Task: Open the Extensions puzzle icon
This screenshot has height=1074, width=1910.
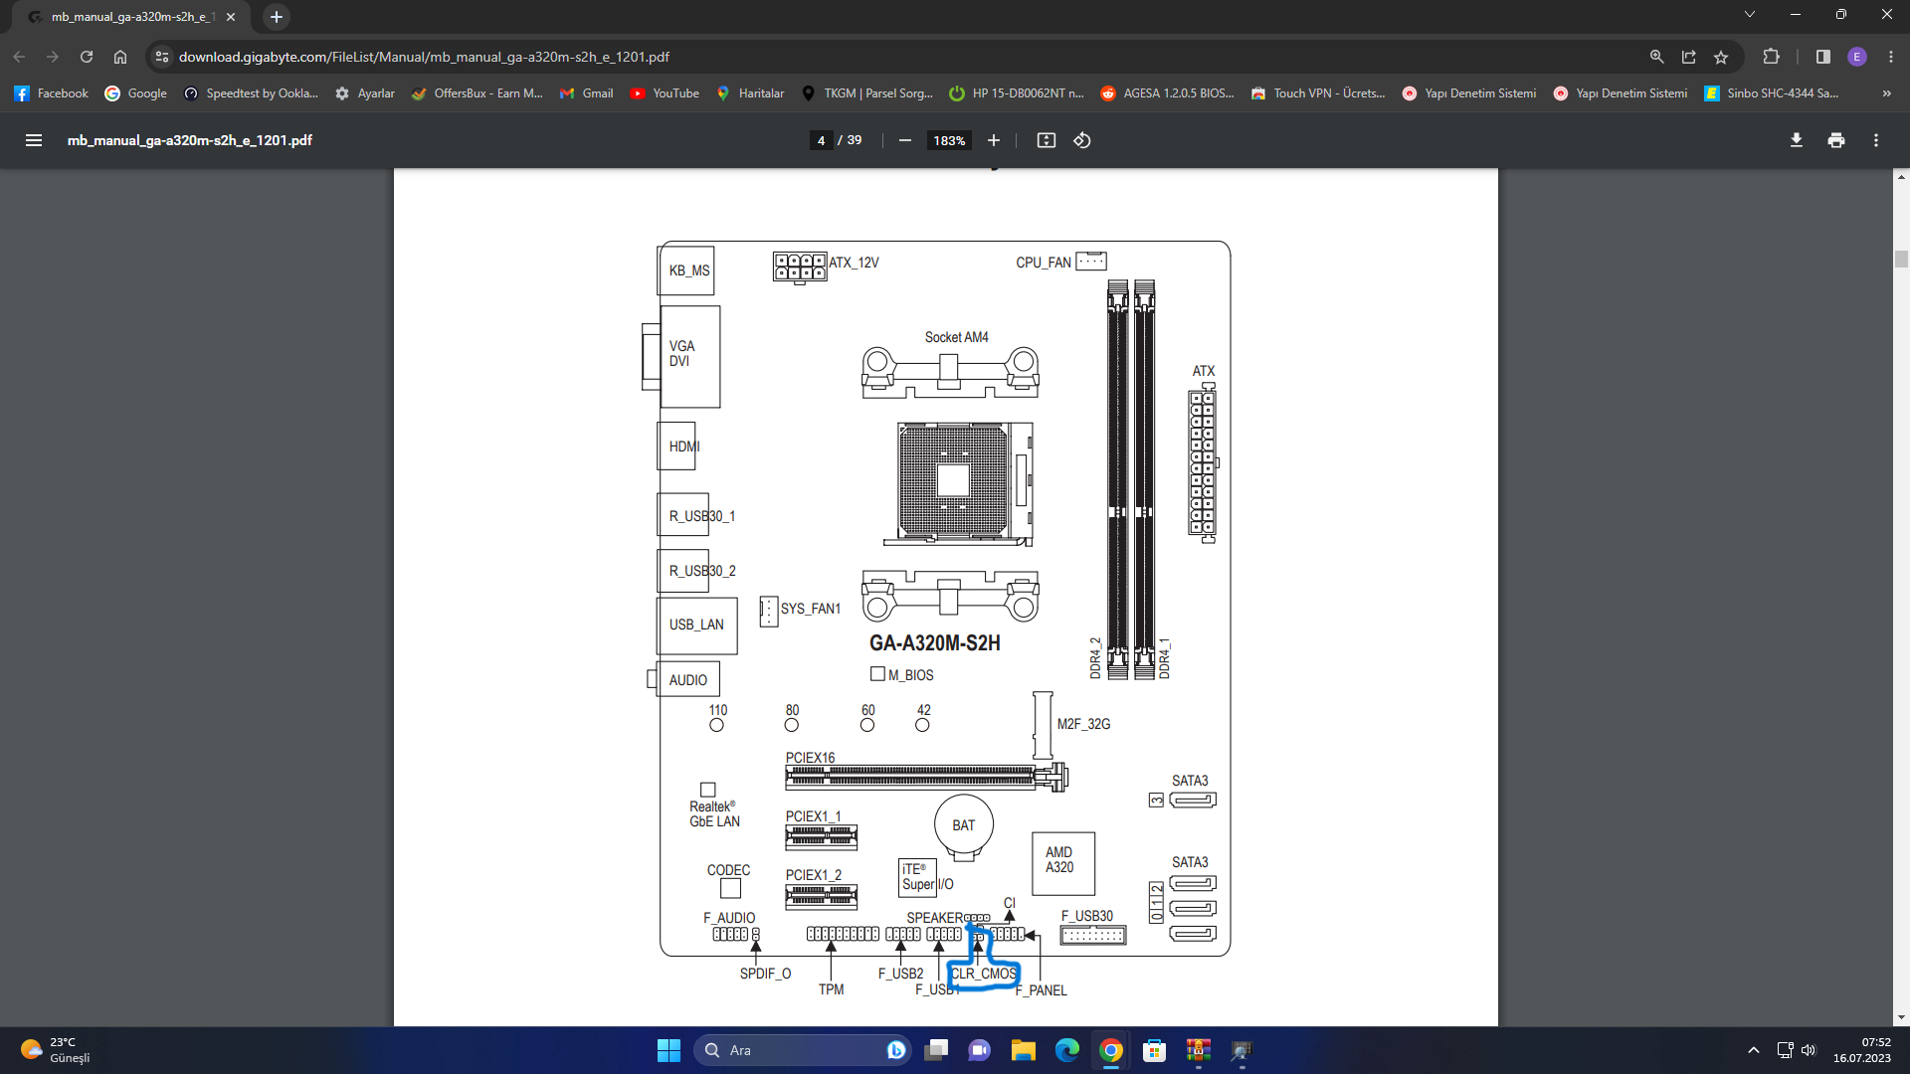Action: pos(1771,57)
